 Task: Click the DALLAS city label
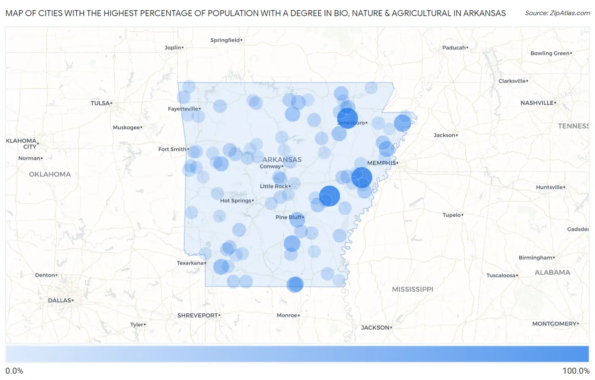pos(60,301)
